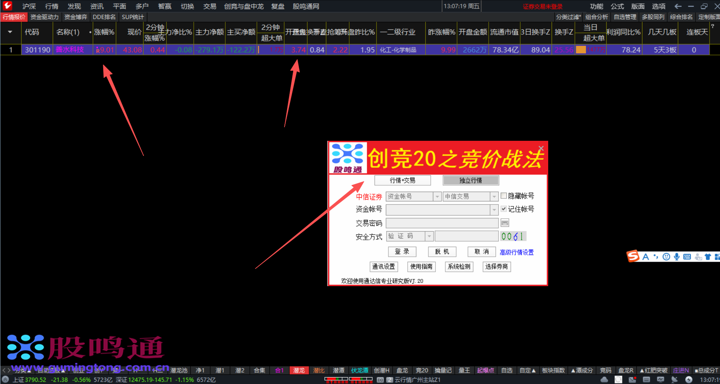
Task: Click the lightning icon in the status bar
Action: (689, 379)
